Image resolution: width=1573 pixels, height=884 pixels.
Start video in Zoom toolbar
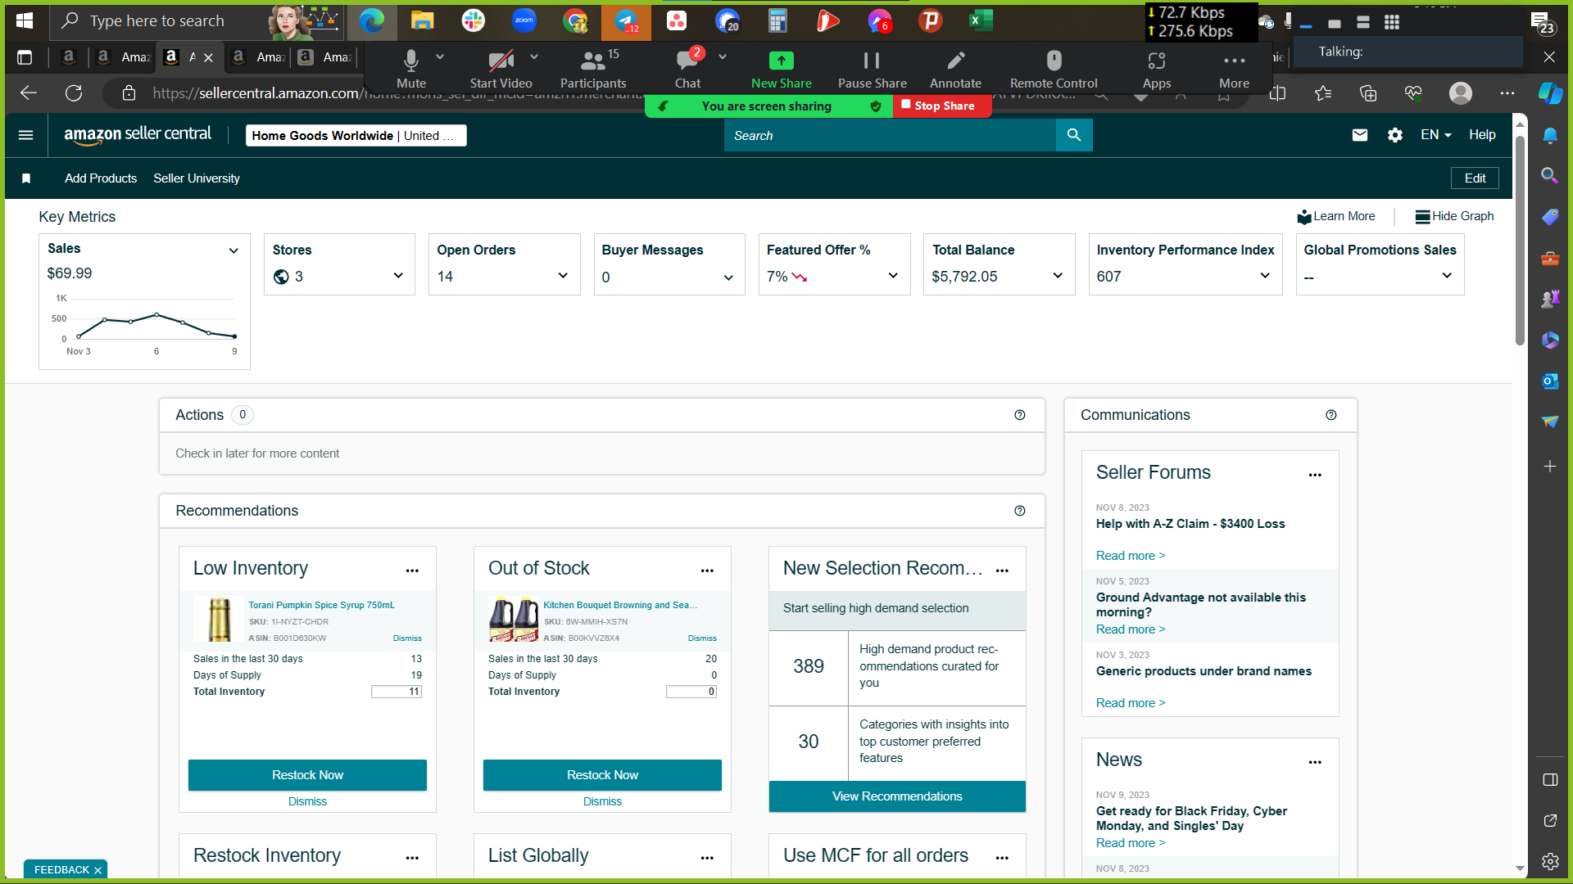pos(501,69)
